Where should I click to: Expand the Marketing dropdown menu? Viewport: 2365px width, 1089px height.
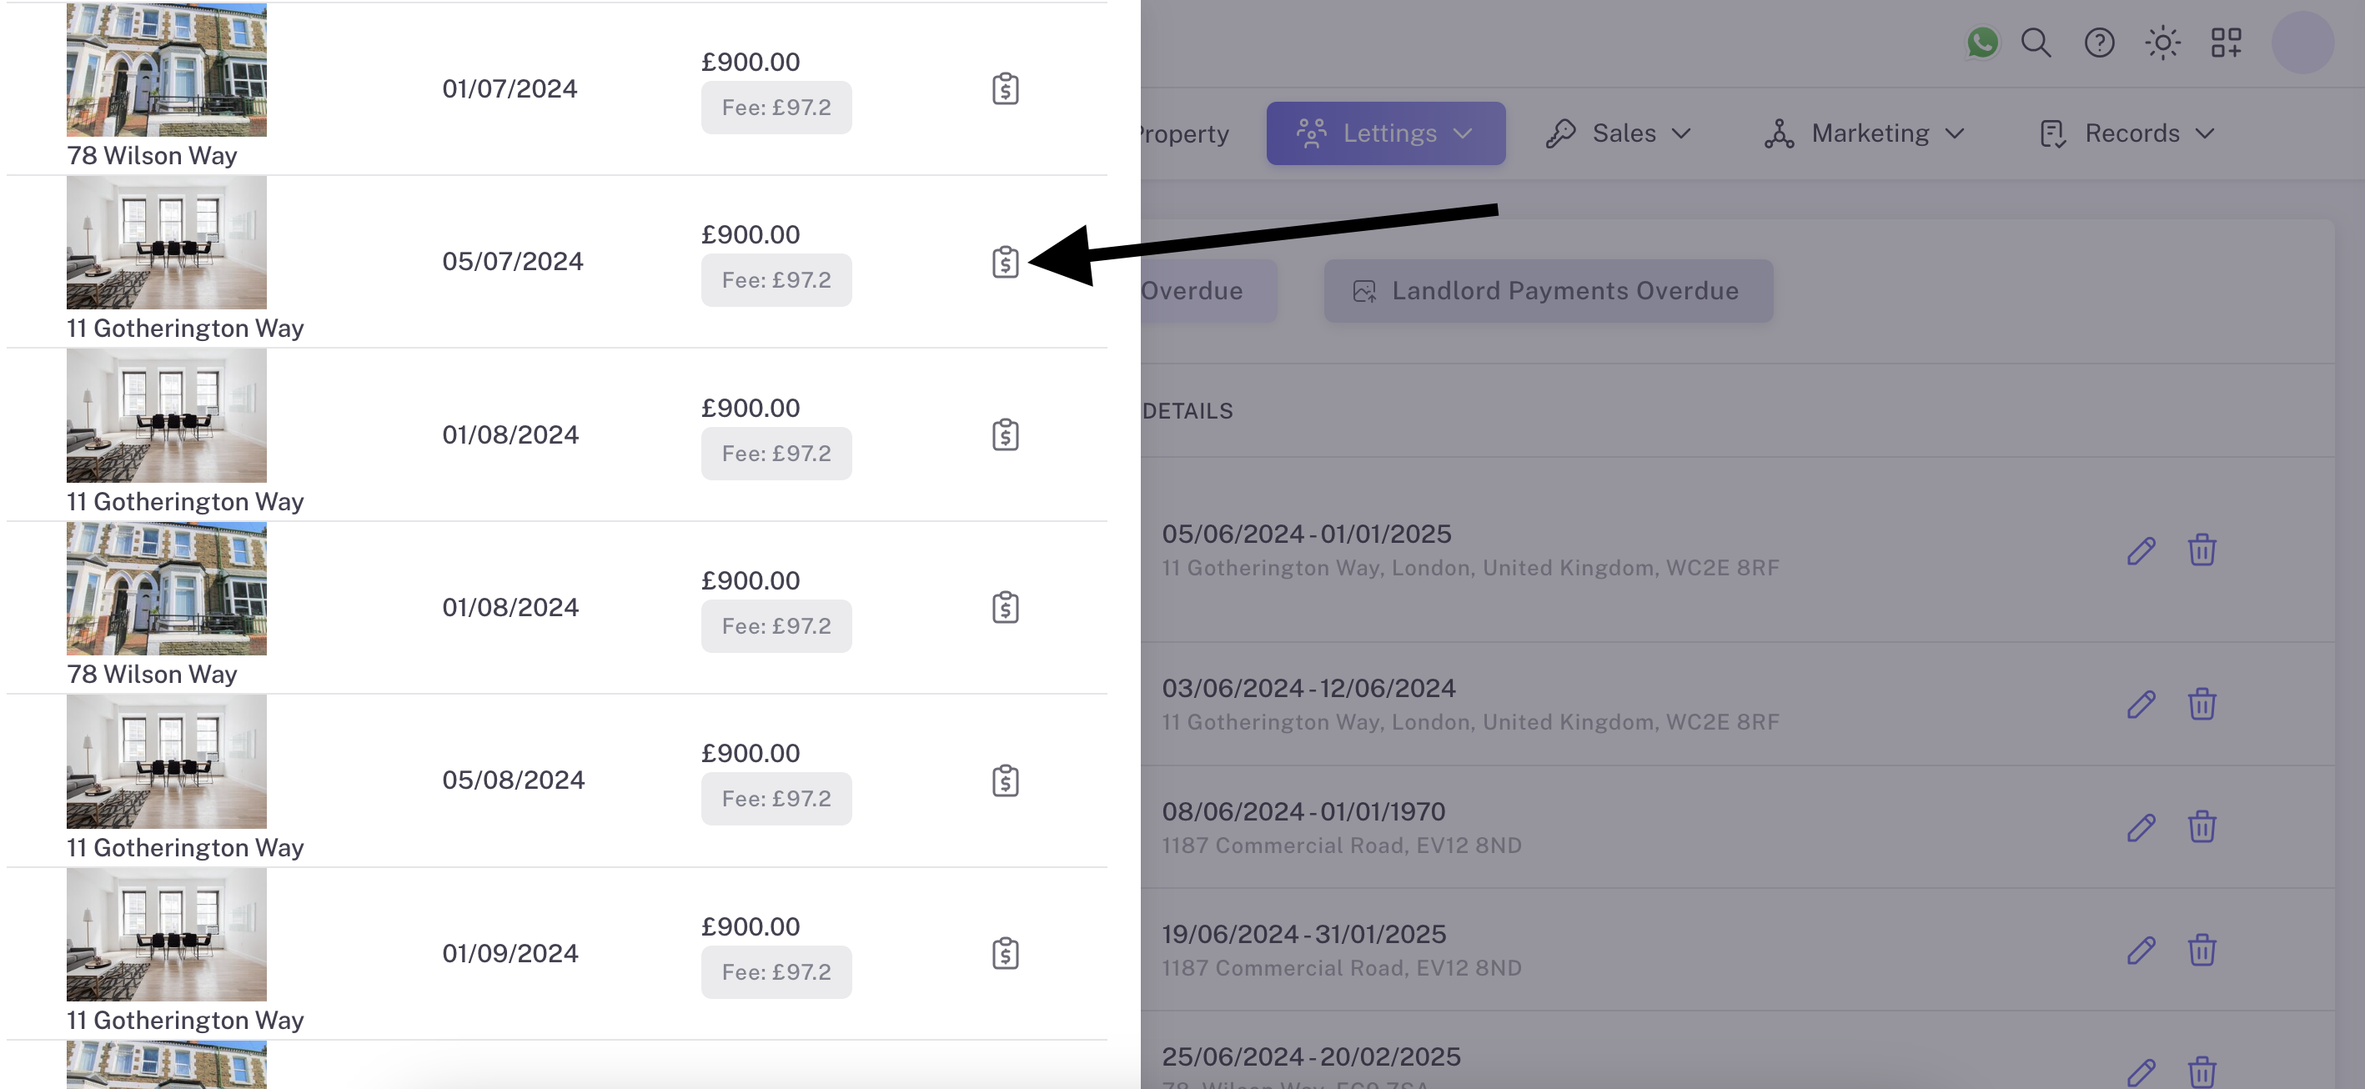point(1865,133)
